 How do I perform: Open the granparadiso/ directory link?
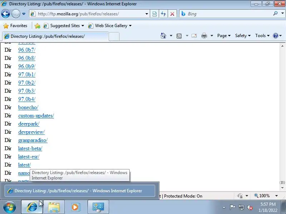33,140
